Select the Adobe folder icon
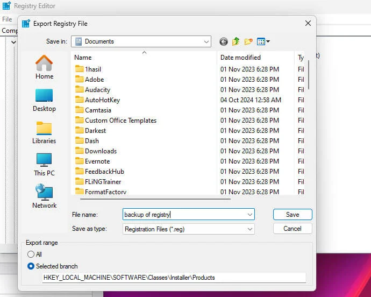 [x=80, y=79]
